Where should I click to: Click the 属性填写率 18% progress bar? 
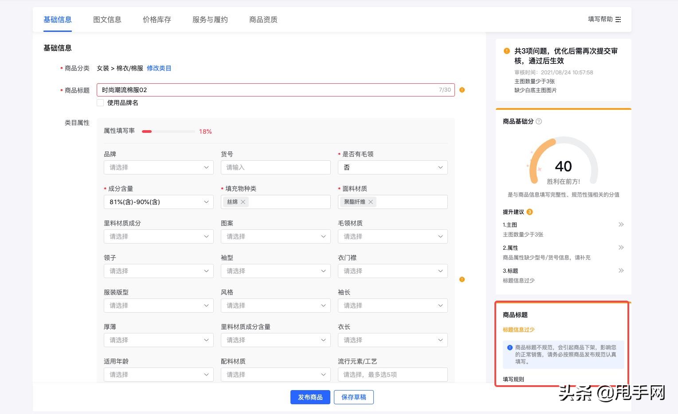coord(169,132)
